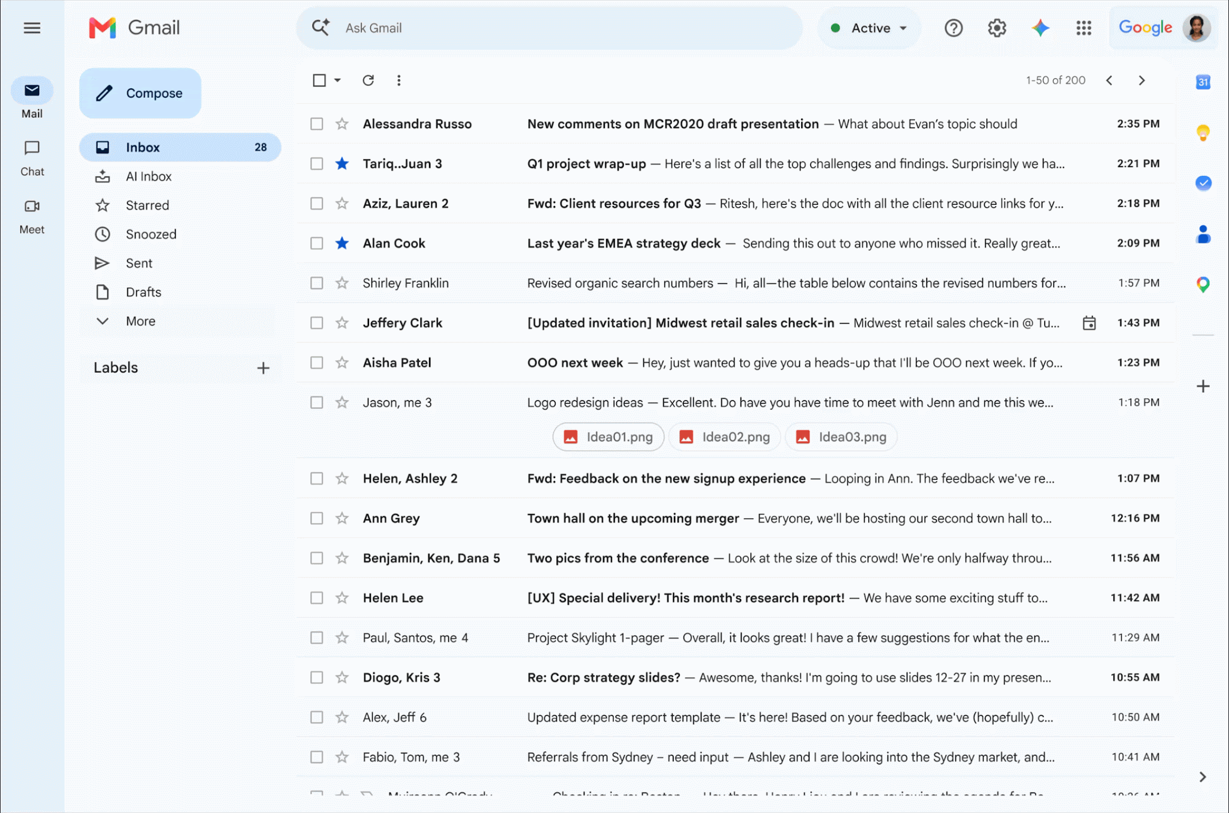Viewport: 1229px width, 813px height.
Task: Refresh the inbox
Action: 368,80
